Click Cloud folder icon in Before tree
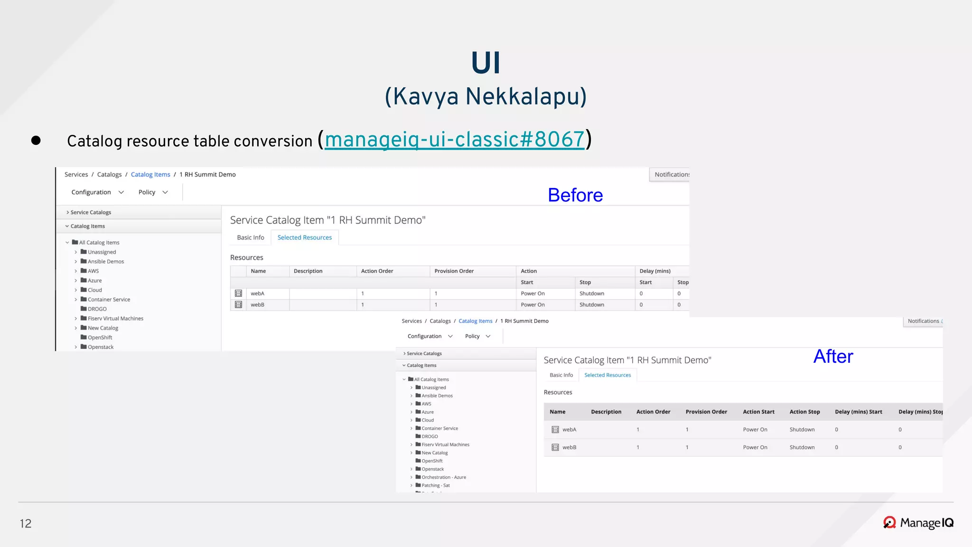Screen dimensions: 972x547 (84, 290)
